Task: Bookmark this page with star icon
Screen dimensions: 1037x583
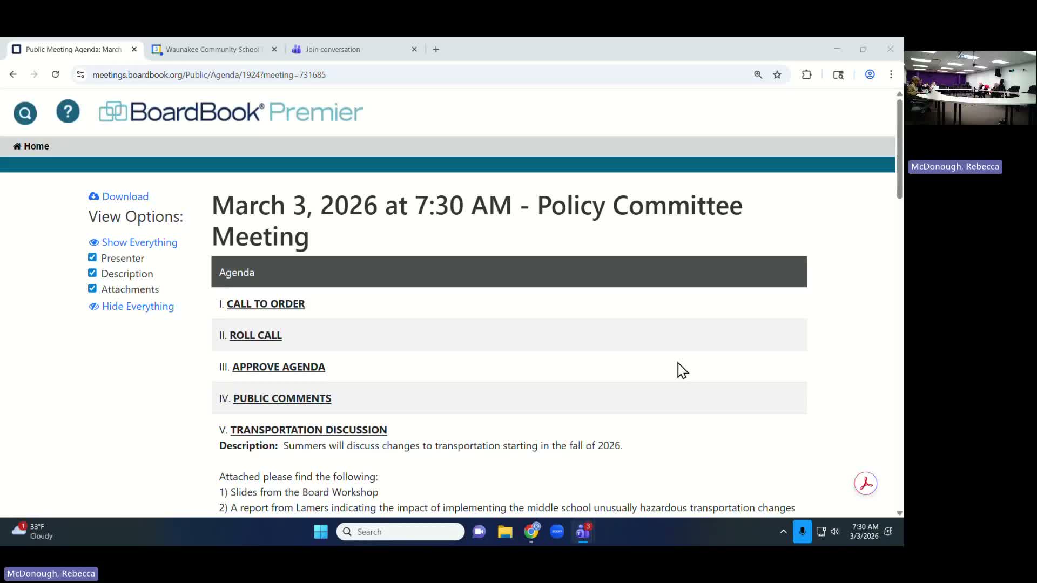Action: tap(777, 75)
